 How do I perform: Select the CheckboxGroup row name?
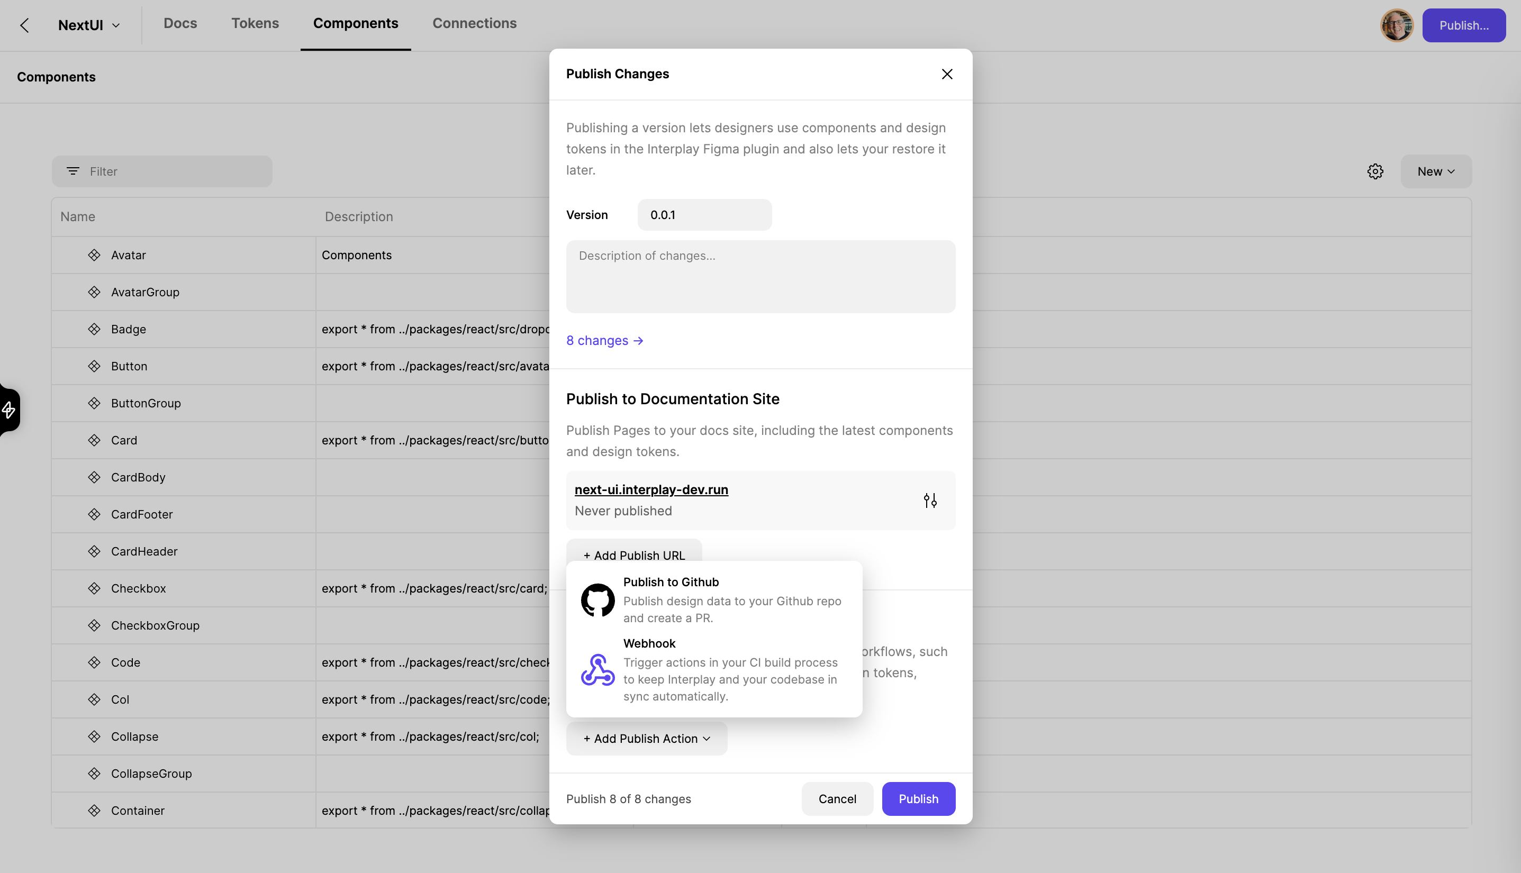point(156,625)
